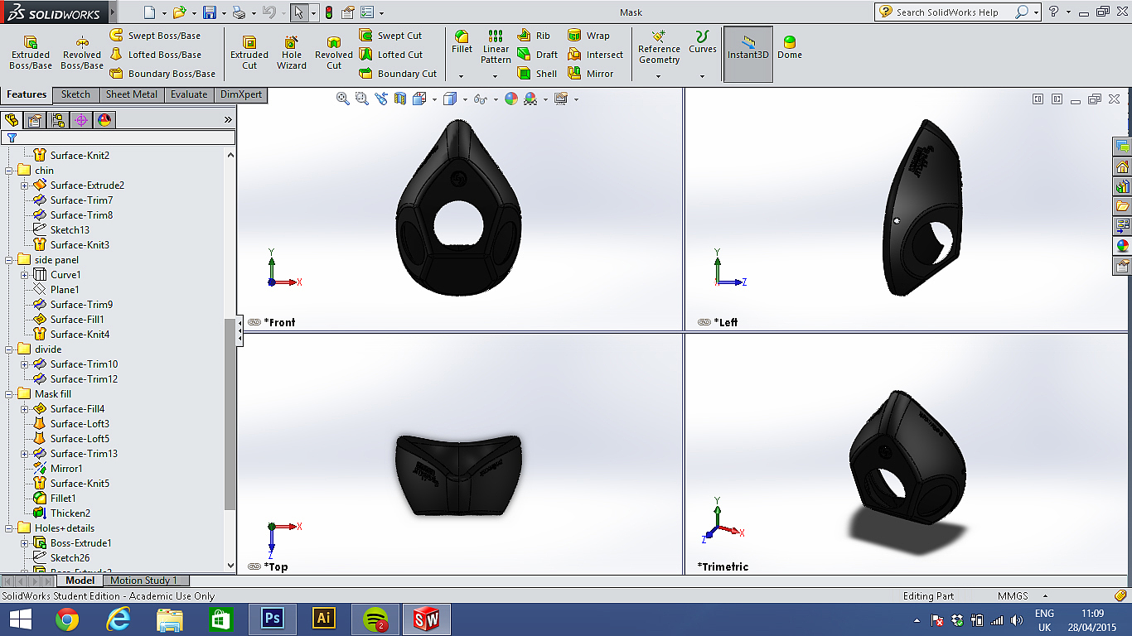Click the Extruded Boss/Base tool
1132x636 pixels.
pyautogui.click(x=31, y=53)
